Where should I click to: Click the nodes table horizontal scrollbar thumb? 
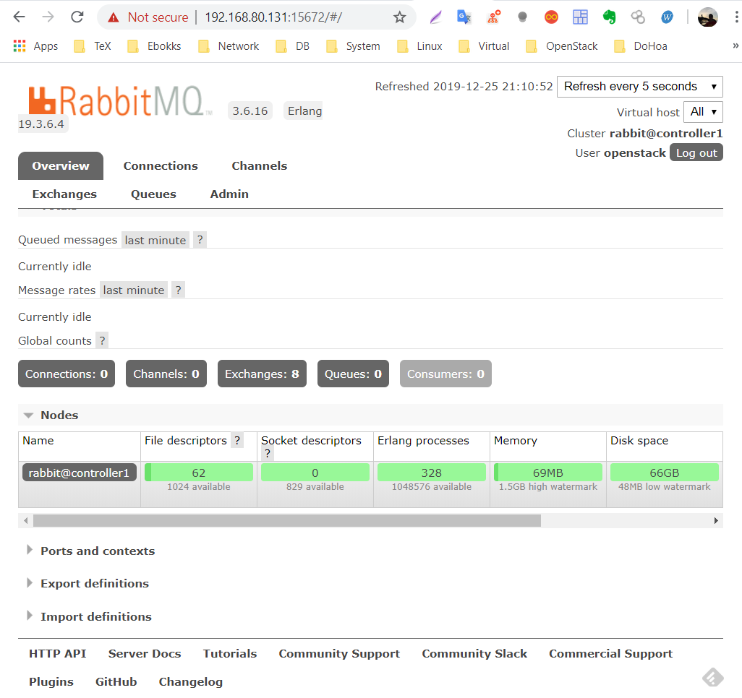tap(287, 521)
